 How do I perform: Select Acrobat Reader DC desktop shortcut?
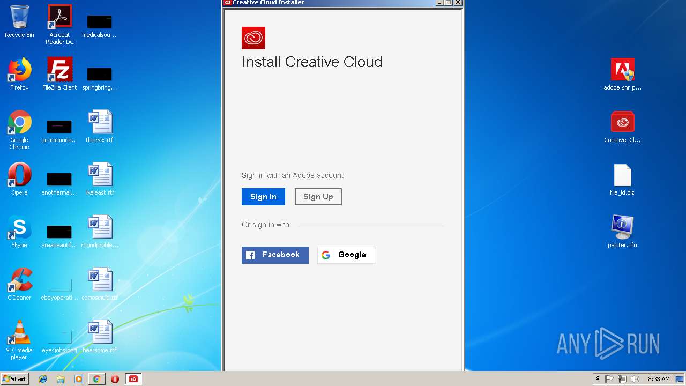[59, 25]
